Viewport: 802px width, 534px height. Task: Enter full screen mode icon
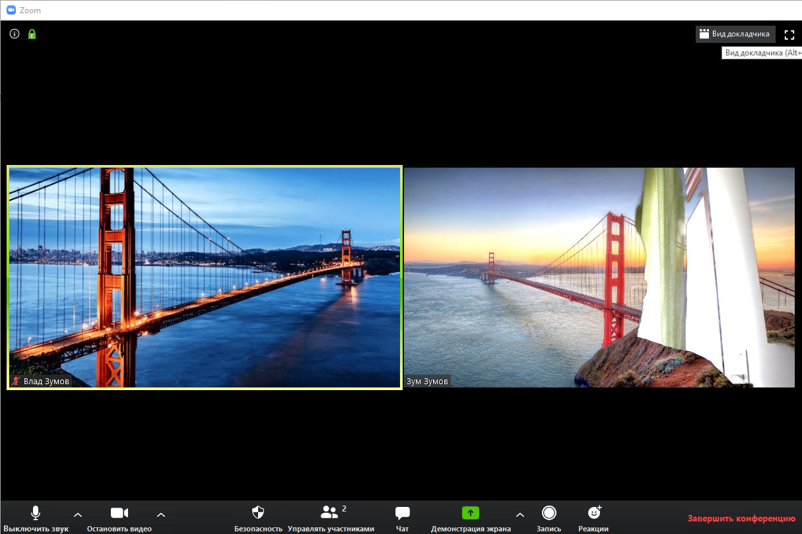coord(789,34)
